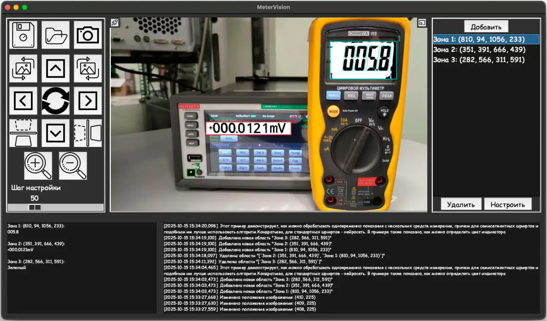Select Зона 3 in the zone list
547x321 pixels.
pyautogui.click(x=486, y=60)
